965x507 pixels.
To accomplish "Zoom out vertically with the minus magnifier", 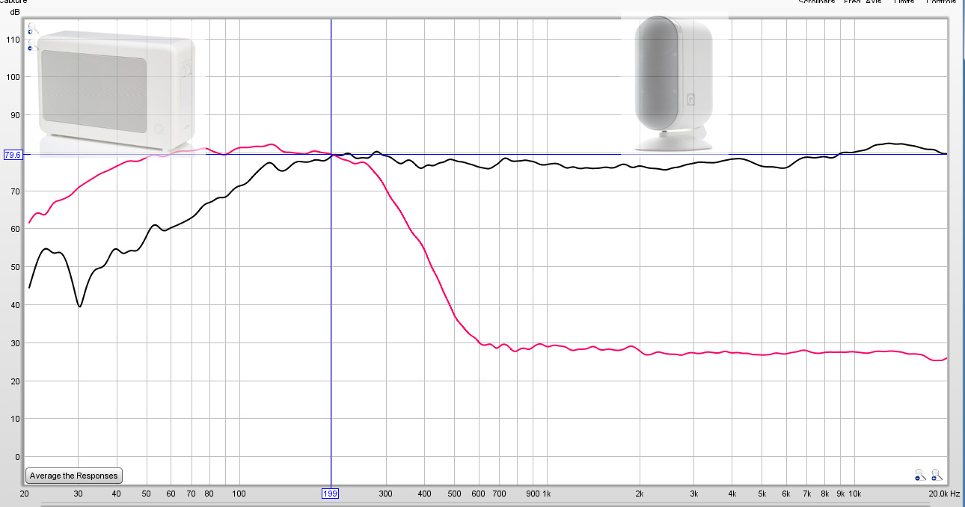I will click(x=33, y=45).
